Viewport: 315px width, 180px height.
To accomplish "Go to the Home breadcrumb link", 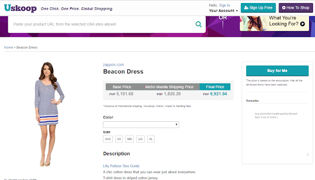I will [8, 47].
